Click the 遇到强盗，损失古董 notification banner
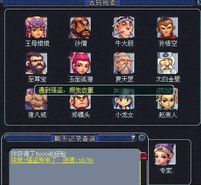This screenshot has width=201, height=185. coord(104,90)
